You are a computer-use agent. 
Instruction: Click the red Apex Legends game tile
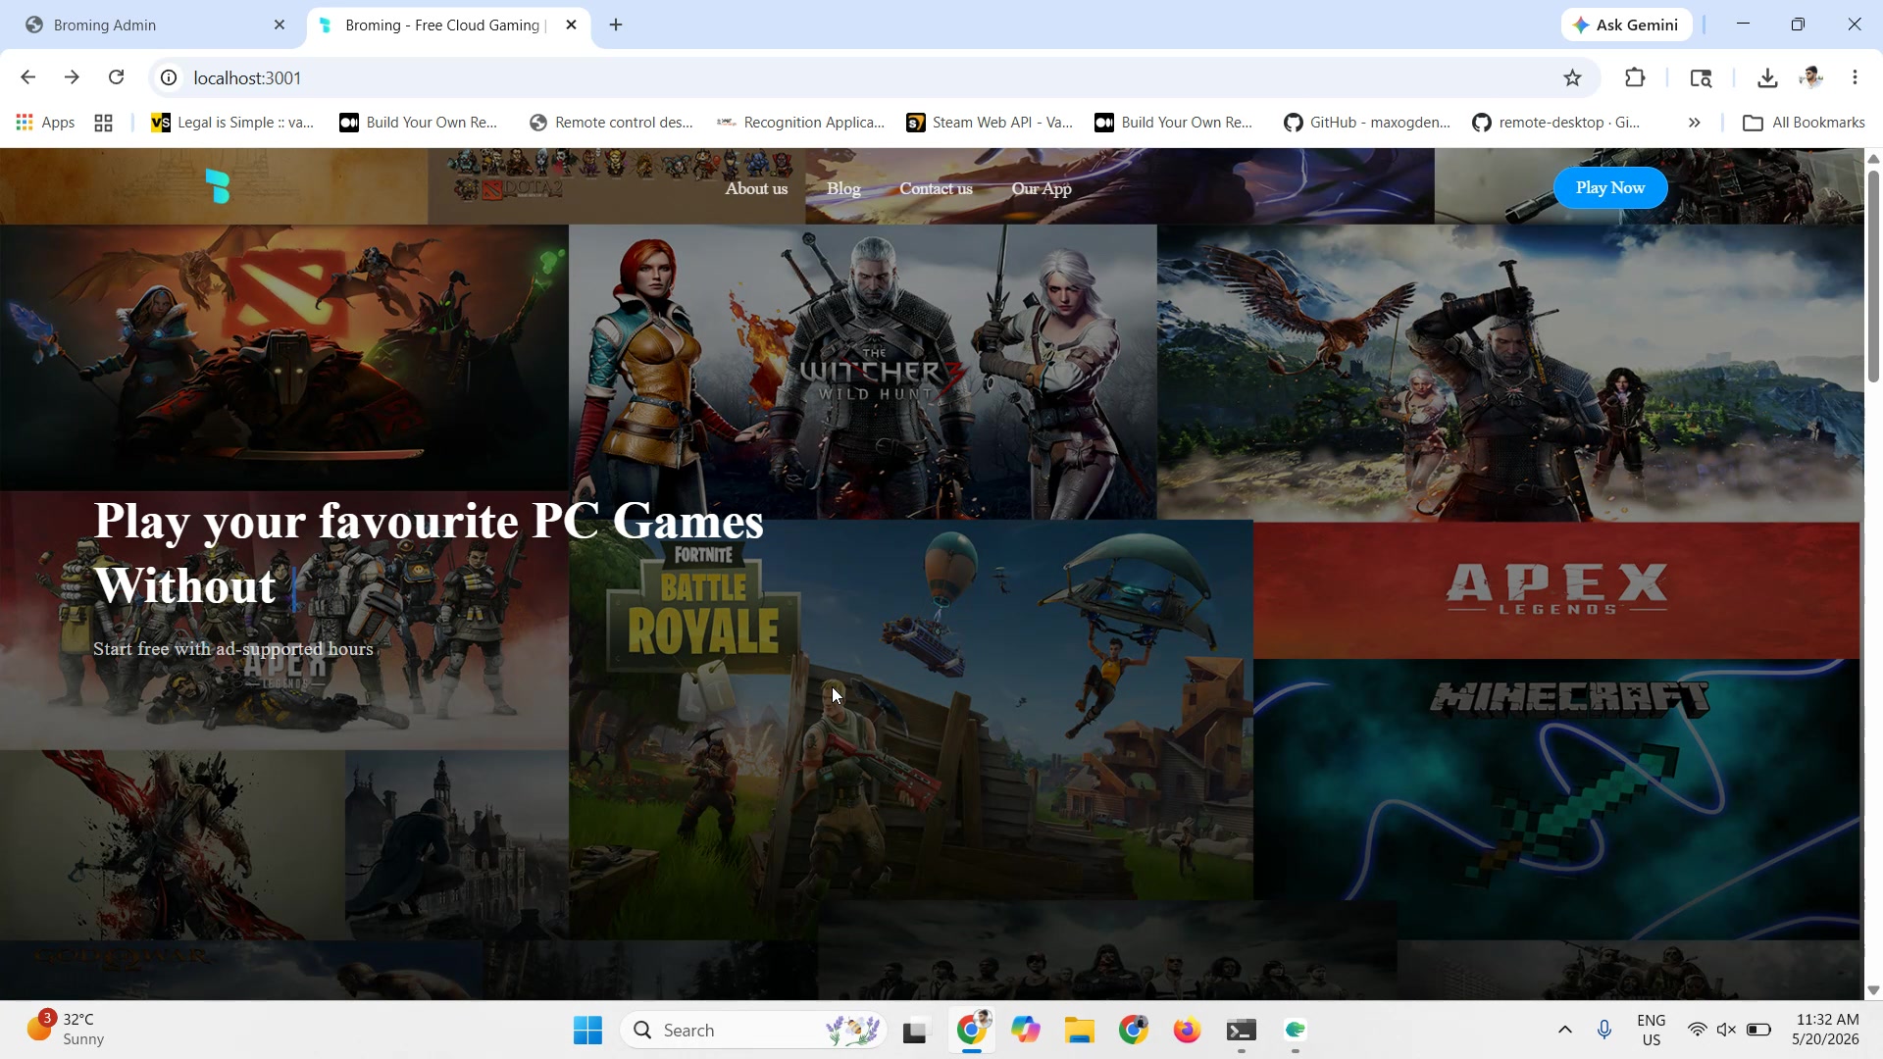(x=1556, y=589)
